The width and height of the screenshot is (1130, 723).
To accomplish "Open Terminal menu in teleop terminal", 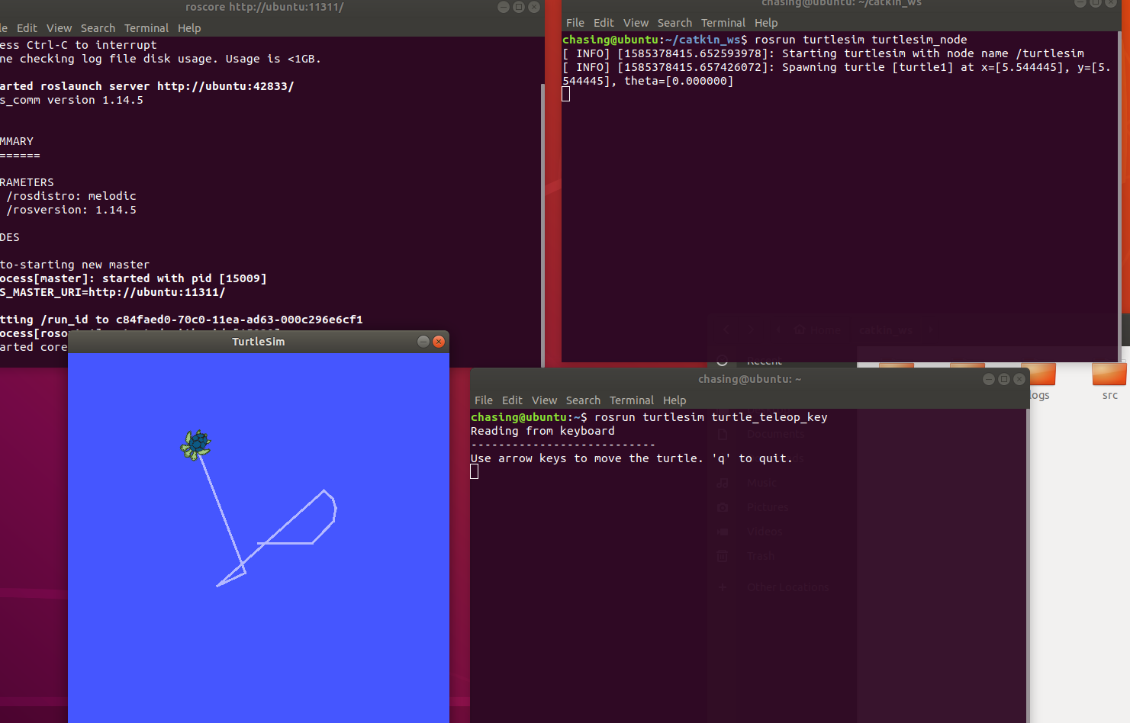I will 632,400.
